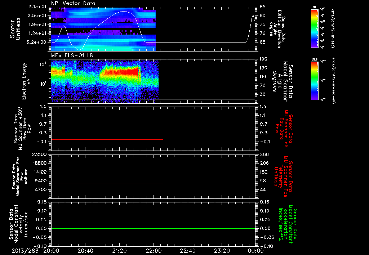Click the 80 degree Sun Elevation tick
This screenshot has height=255, width=369.
point(263,15)
